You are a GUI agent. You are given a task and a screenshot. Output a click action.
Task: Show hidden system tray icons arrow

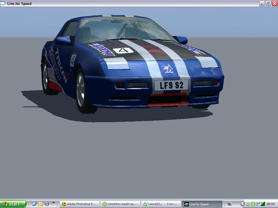[243, 204]
